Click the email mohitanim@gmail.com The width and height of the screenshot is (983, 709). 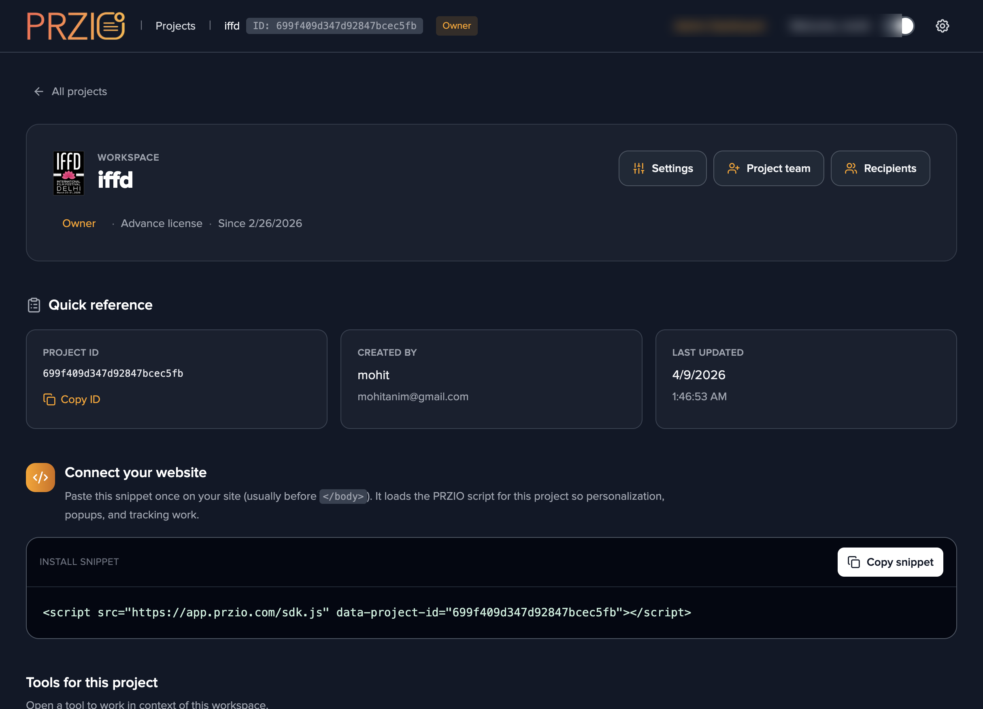click(413, 397)
